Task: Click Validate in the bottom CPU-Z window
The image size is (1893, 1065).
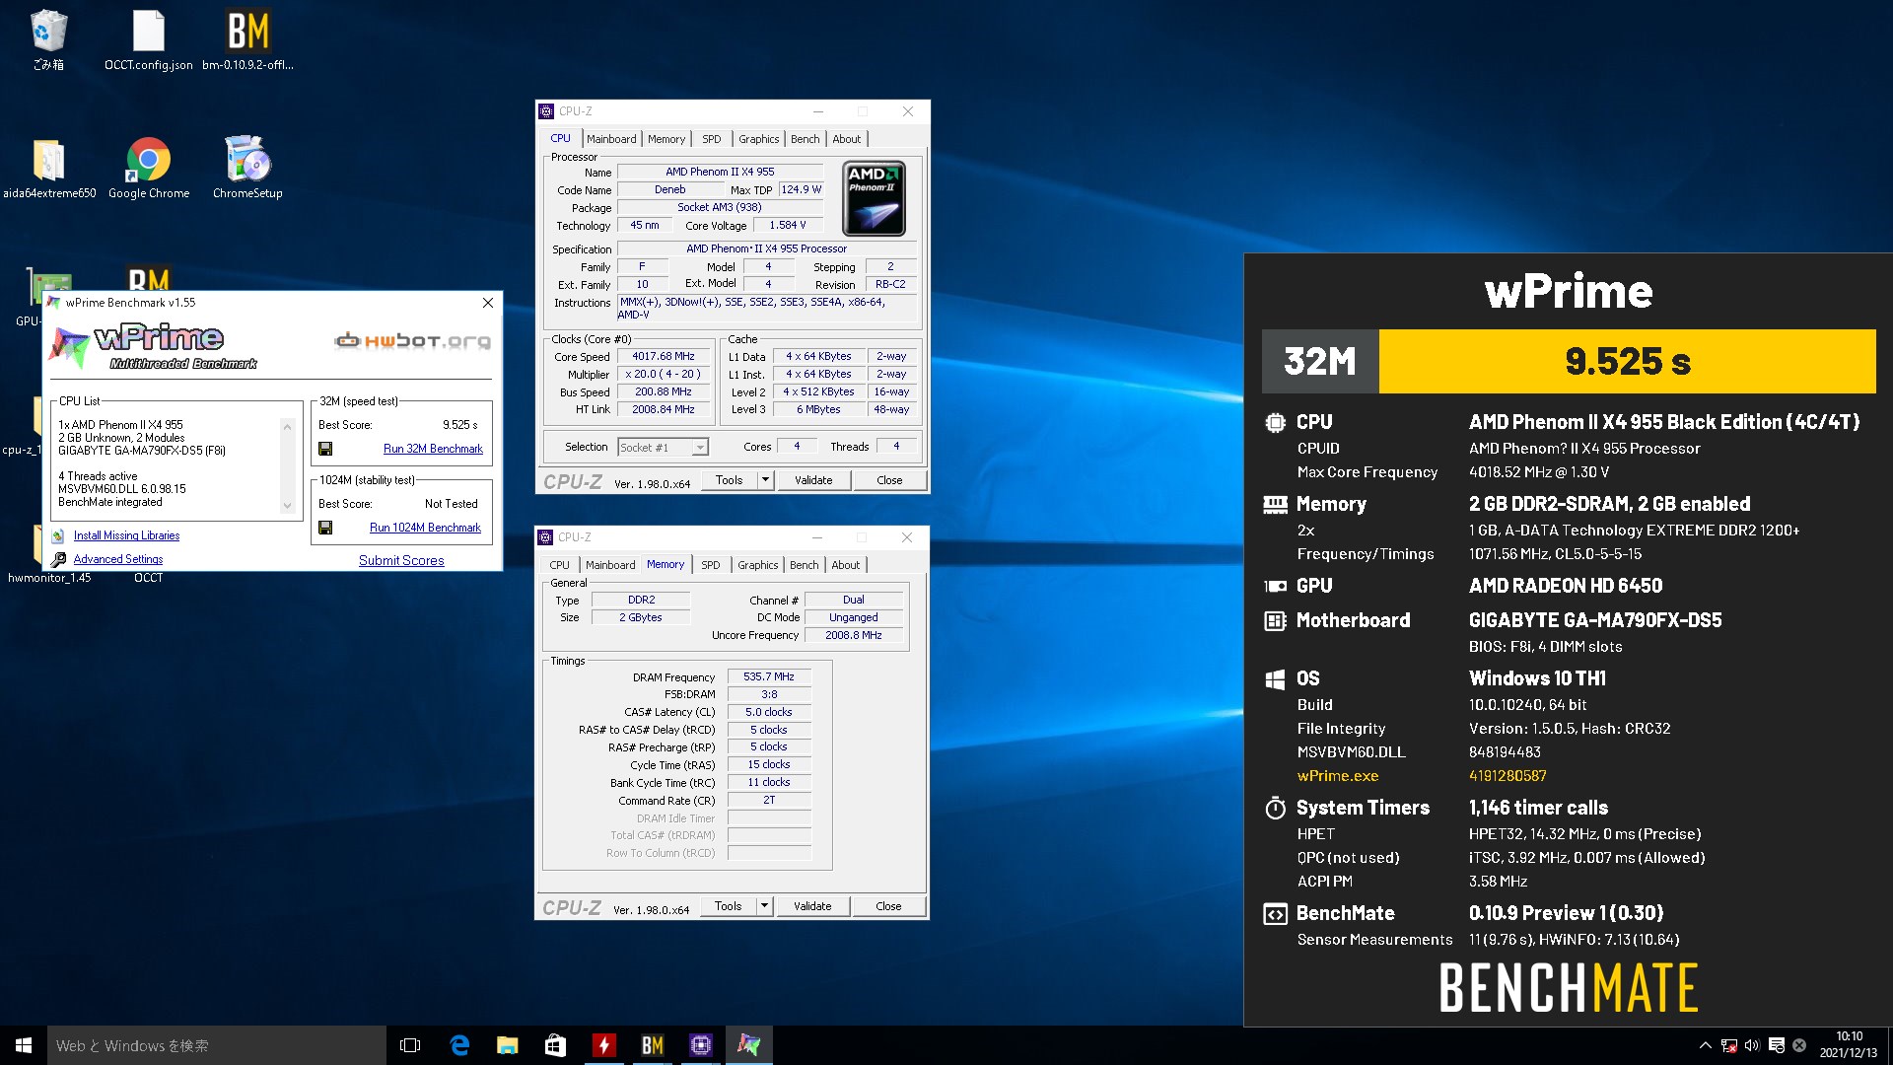Action: [x=812, y=906]
